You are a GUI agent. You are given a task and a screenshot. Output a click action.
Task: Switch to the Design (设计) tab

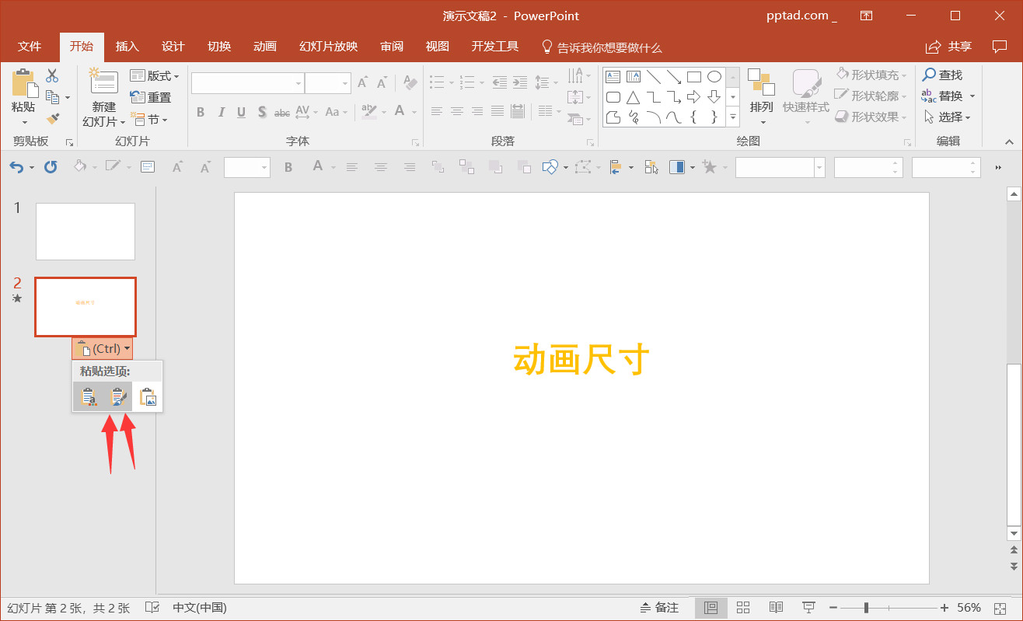coord(173,47)
